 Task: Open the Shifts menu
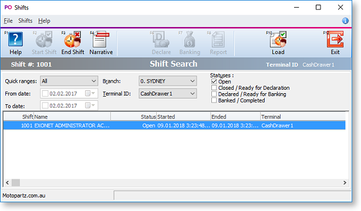tap(25, 21)
